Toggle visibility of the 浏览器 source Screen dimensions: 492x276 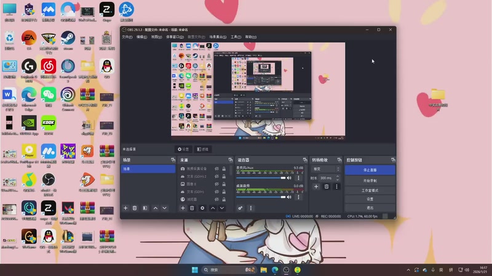[217, 199]
